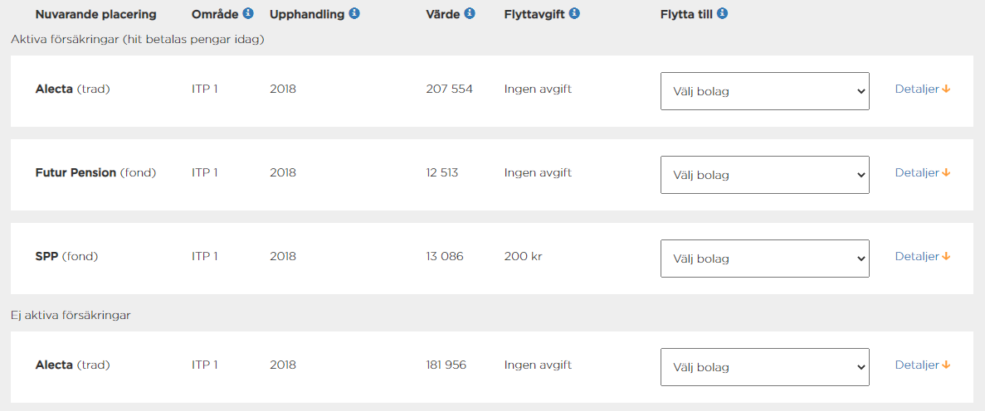The width and height of the screenshot is (985, 411).
Task: Click the SPP placement name
Action: click(46, 256)
